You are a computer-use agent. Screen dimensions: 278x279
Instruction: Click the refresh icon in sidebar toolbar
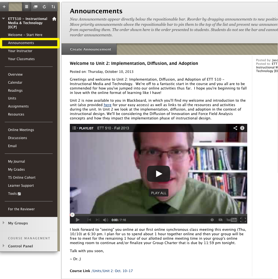click(44, 7)
